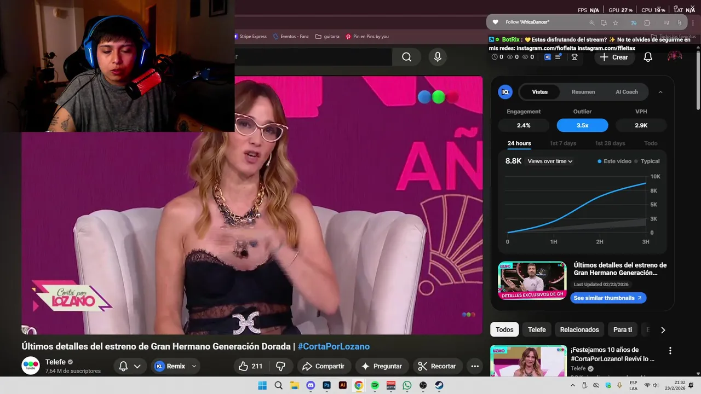The height and width of the screenshot is (394, 701).
Task: Click See similar thumbnails button
Action: (x=608, y=298)
